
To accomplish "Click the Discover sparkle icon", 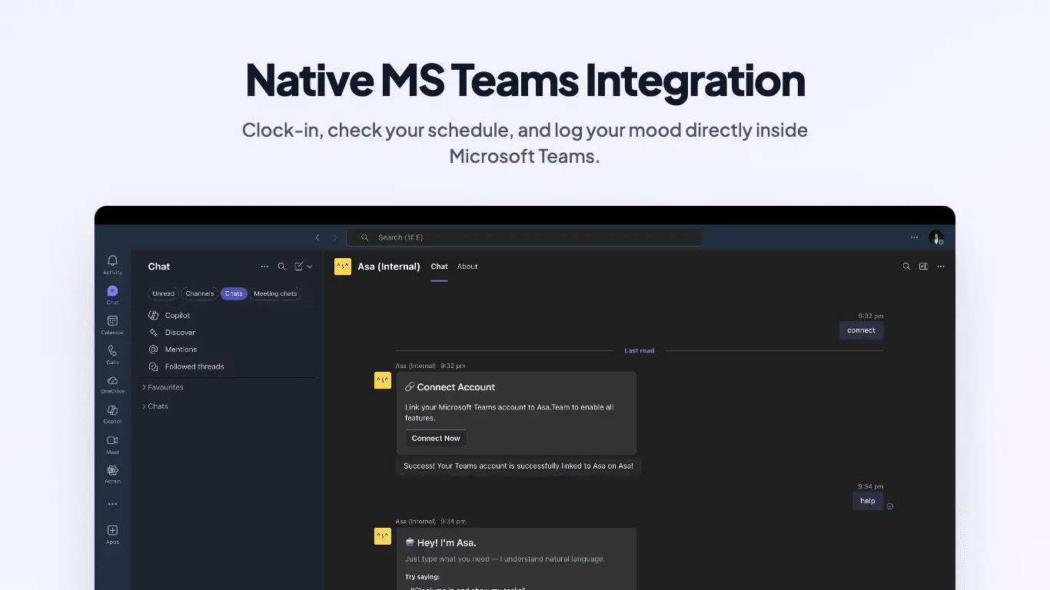I will 154,332.
